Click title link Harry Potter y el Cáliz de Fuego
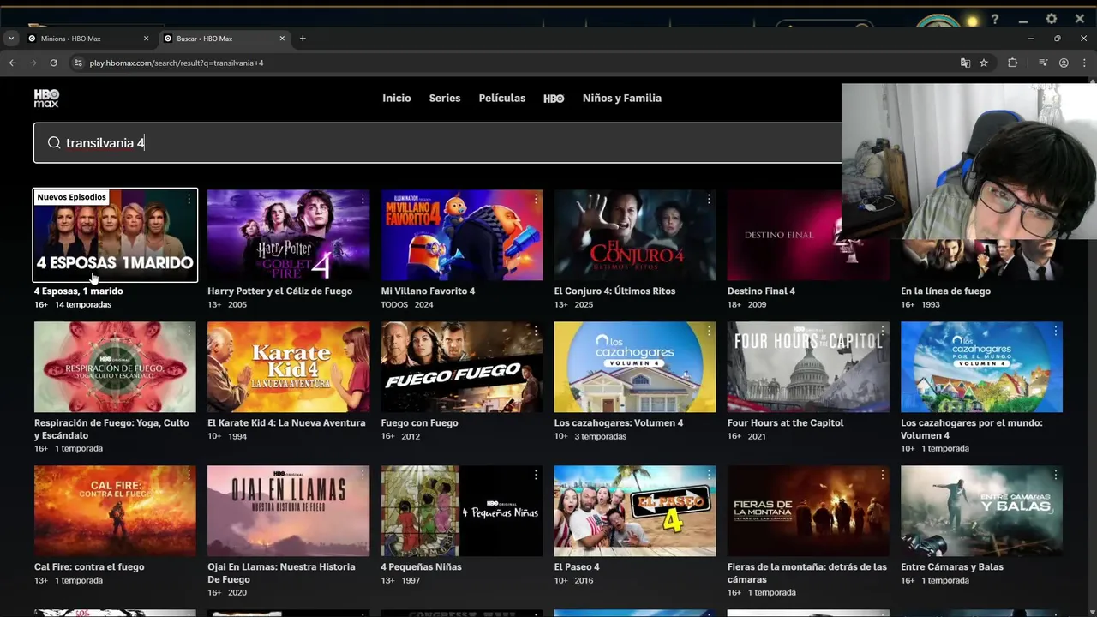Viewport: 1097px width, 617px height. (x=279, y=291)
